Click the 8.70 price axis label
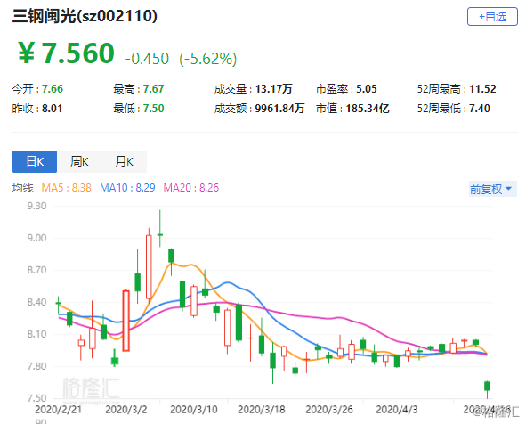 coord(36,270)
